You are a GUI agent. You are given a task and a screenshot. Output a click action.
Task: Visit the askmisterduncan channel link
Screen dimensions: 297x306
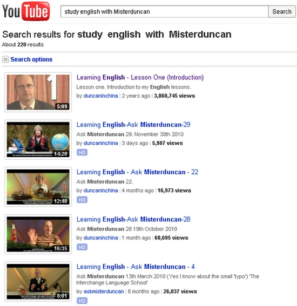coord(104,291)
